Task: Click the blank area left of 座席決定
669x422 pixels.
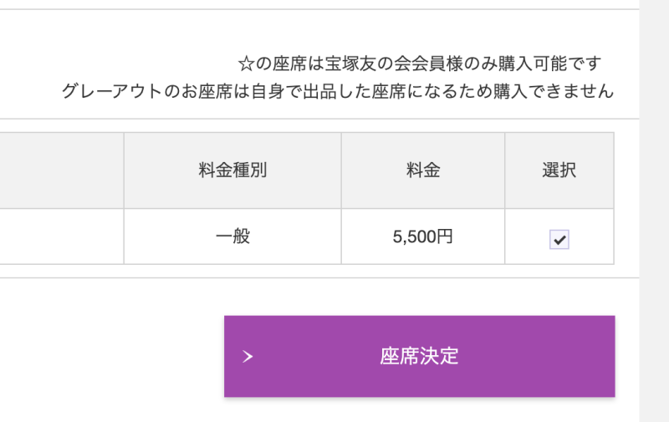Action: [112, 356]
